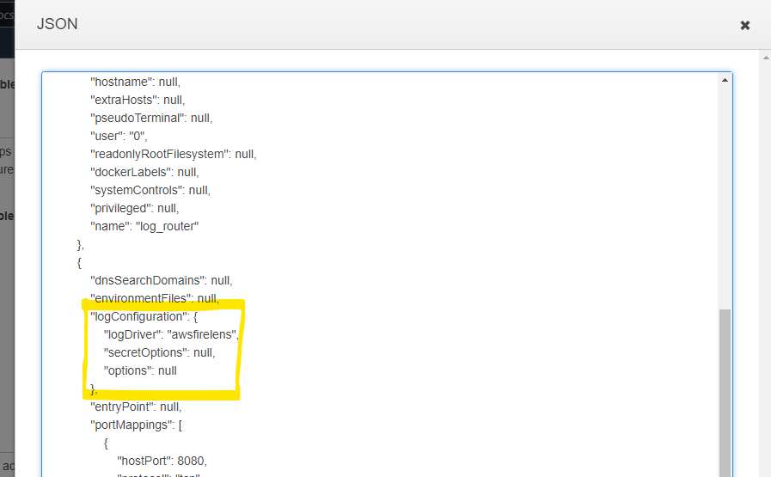Click the "user": "0" line
The height and width of the screenshot is (477, 771).
[x=119, y=136]
